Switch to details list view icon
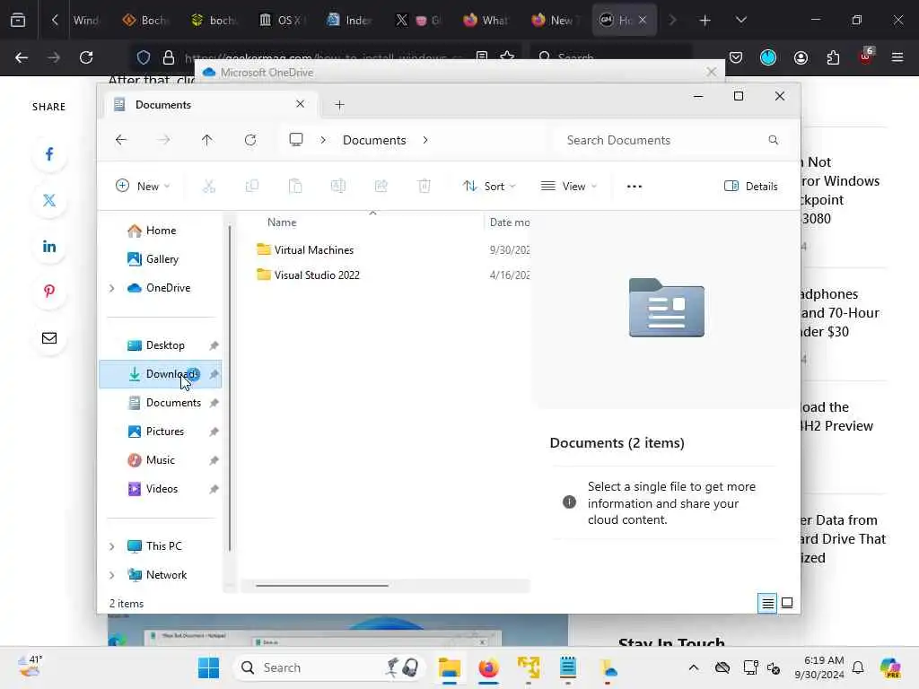 pyautogui.click(x=768, y=603)
